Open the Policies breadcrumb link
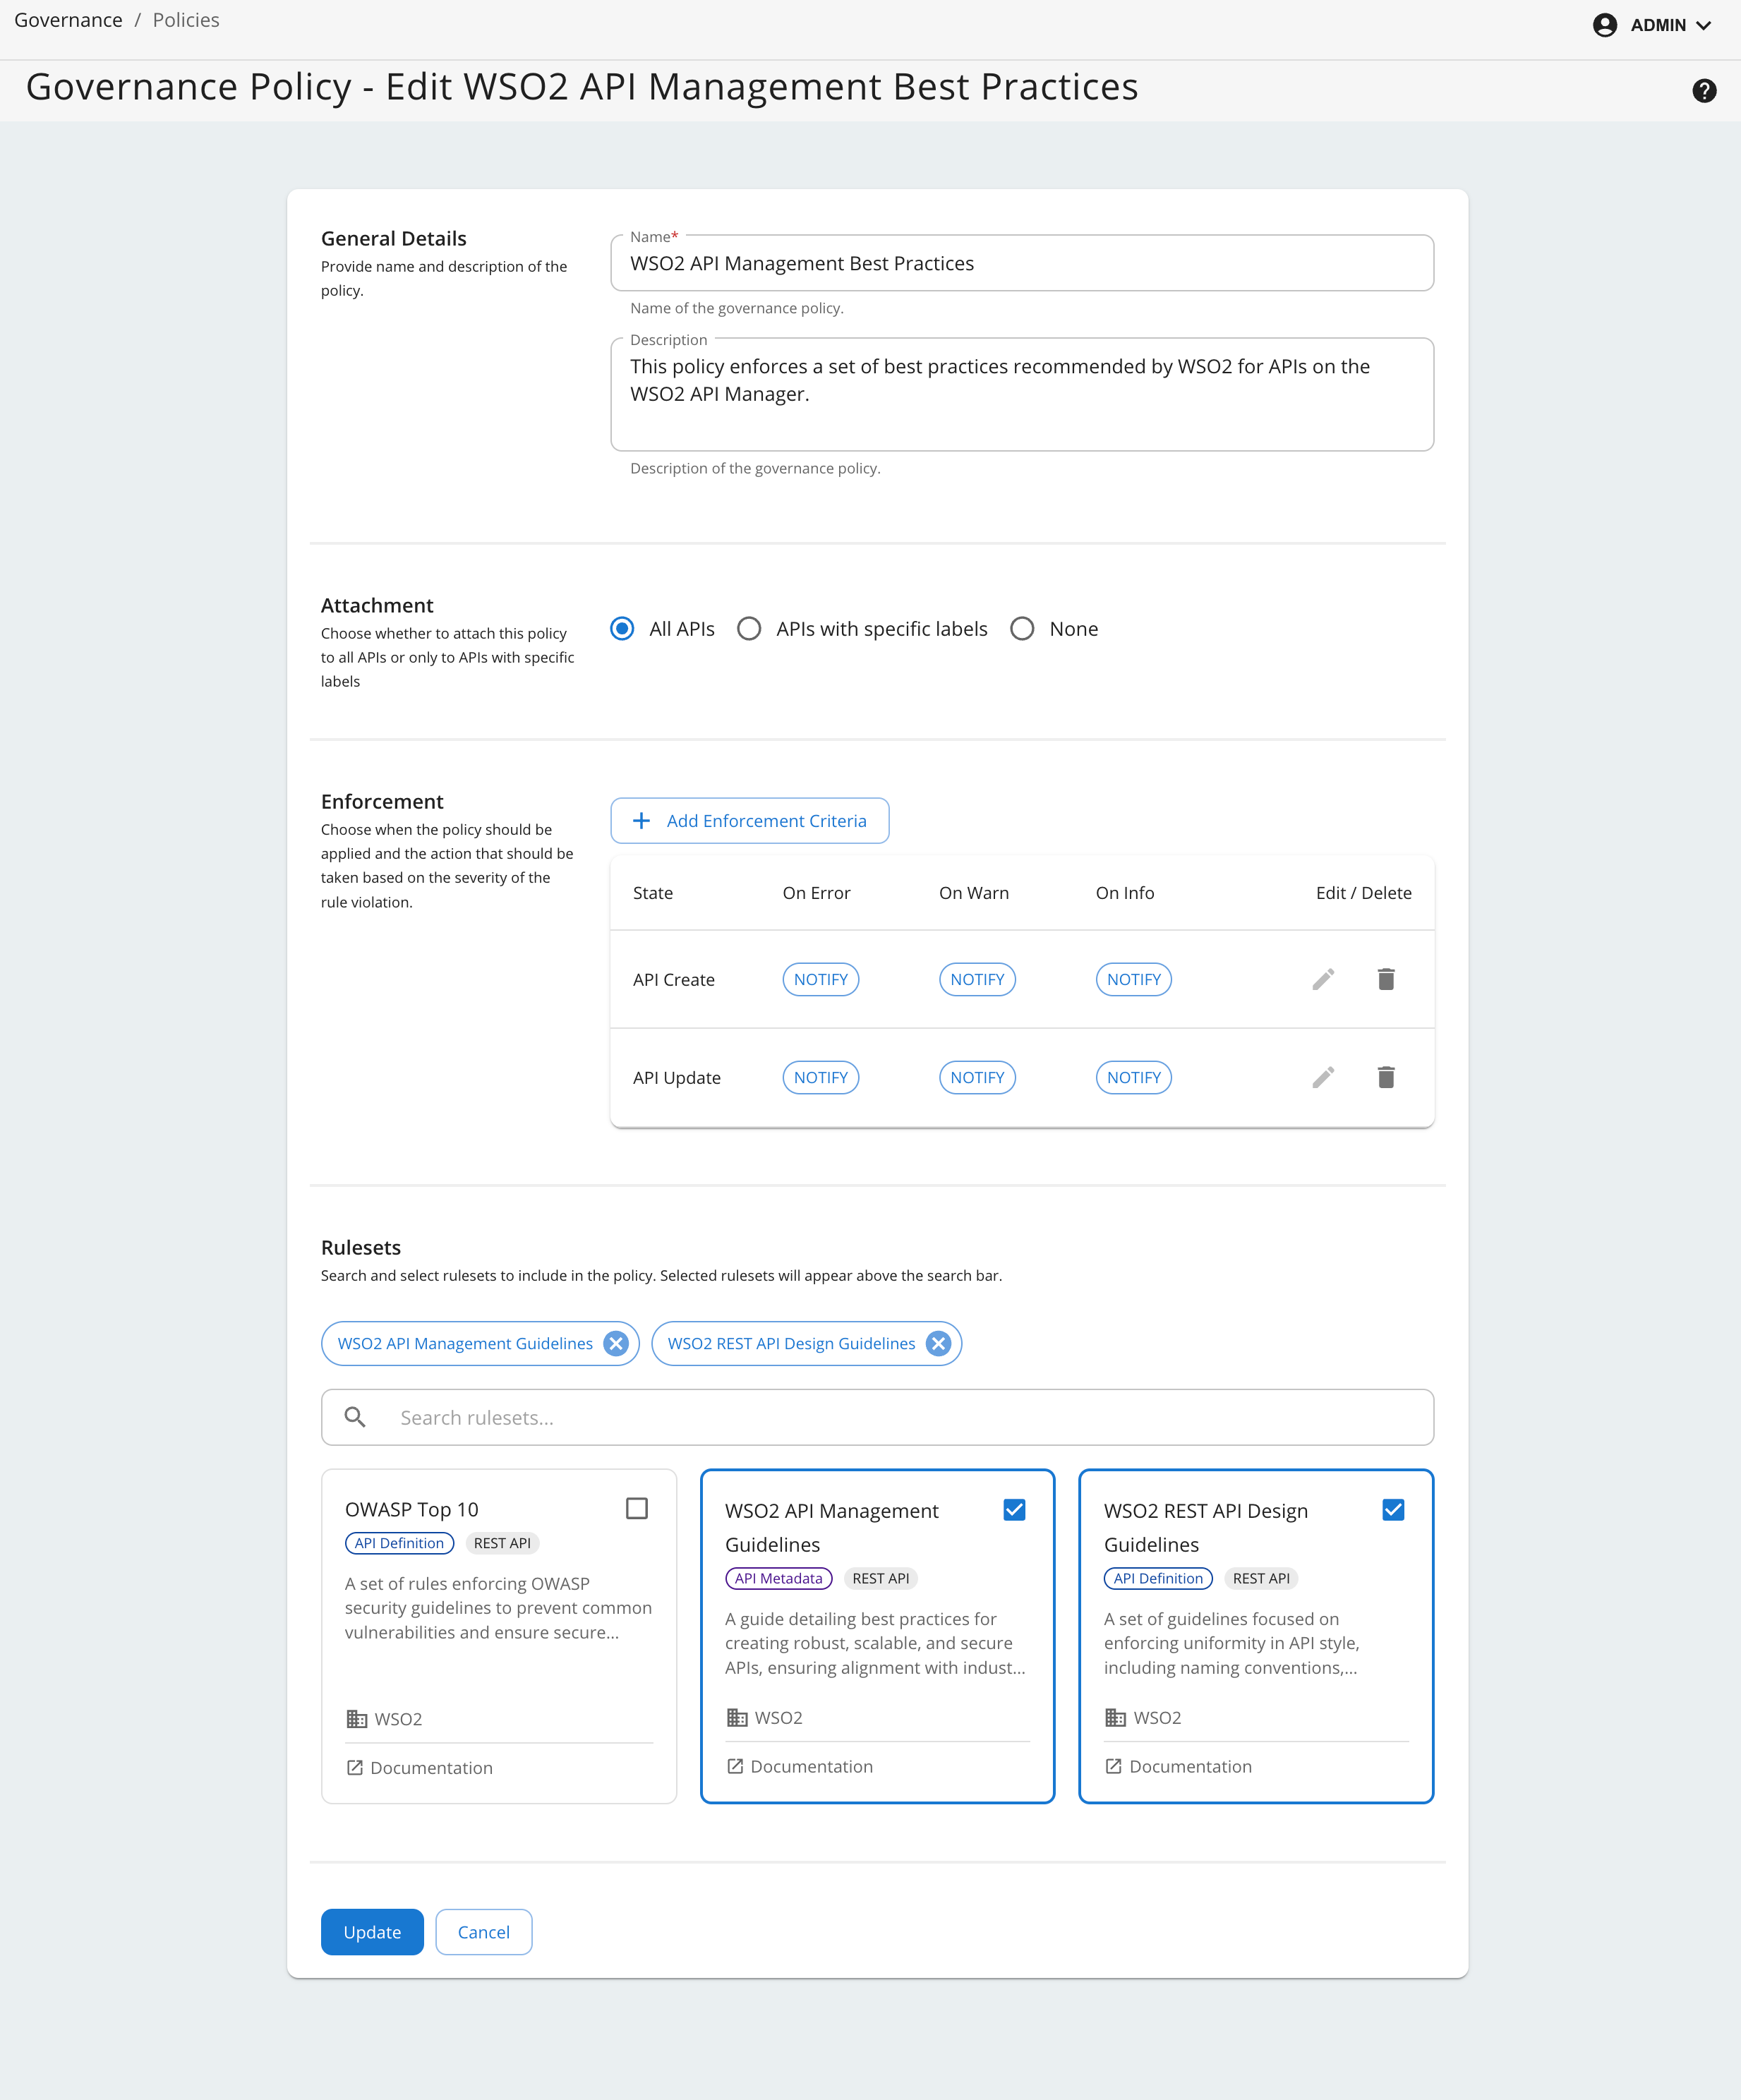 (186, 20)
